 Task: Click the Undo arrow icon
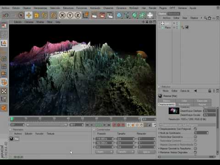click(x=5, y=16)
